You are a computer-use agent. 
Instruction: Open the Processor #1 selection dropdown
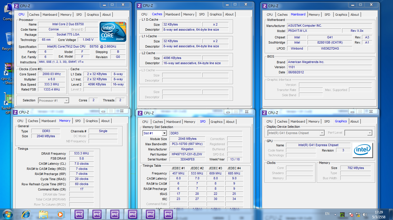66,101
